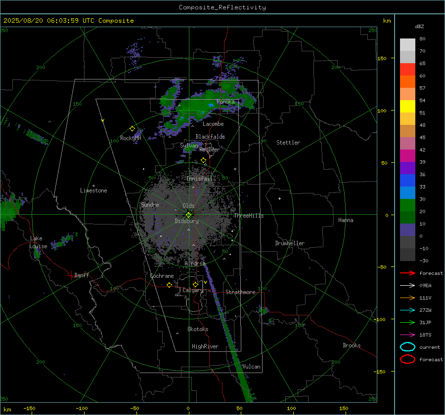Click the Stettler label
This screenshot has width=445, height=415.
coord(288,143)
